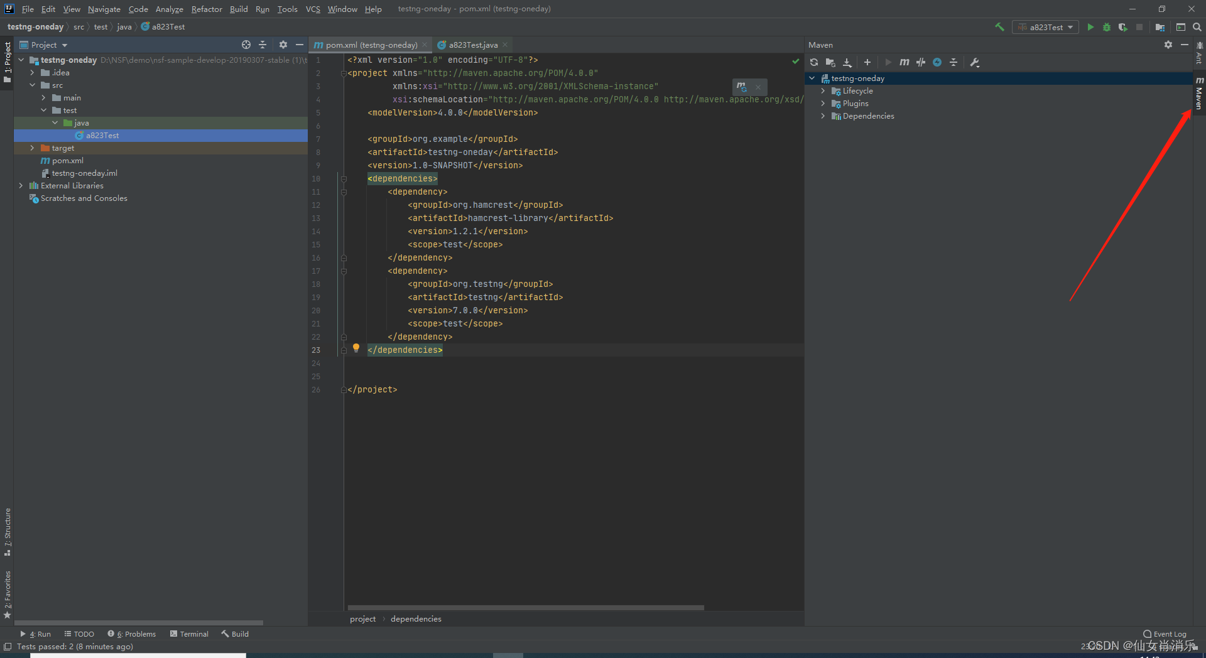Open Project Structure icon in top toolbar
This screenshot has height=658, width=1206.
1160,27
